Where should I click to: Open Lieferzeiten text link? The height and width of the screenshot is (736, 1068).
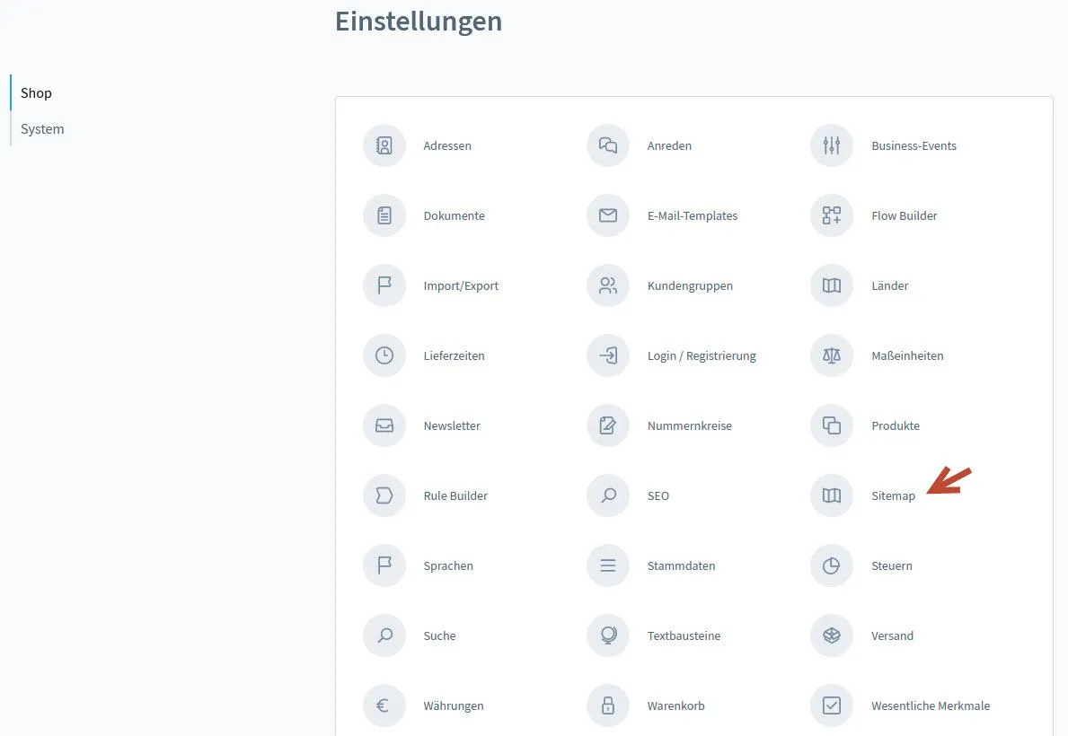(x=455, y=355)
